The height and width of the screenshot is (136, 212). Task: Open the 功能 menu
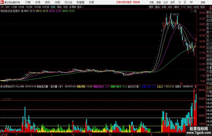tap(151, 2)
